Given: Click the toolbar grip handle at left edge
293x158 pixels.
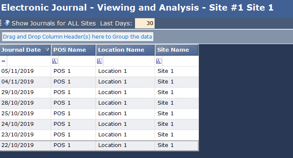Looking at the screenshot, I should point(1,23).
